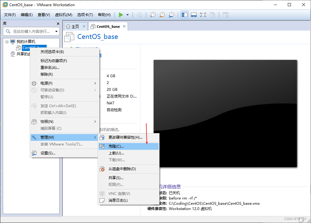Viewport: 311px width, 223px height.
Task: Click the wrench icon beside 管理(M)
Action: 34,137
